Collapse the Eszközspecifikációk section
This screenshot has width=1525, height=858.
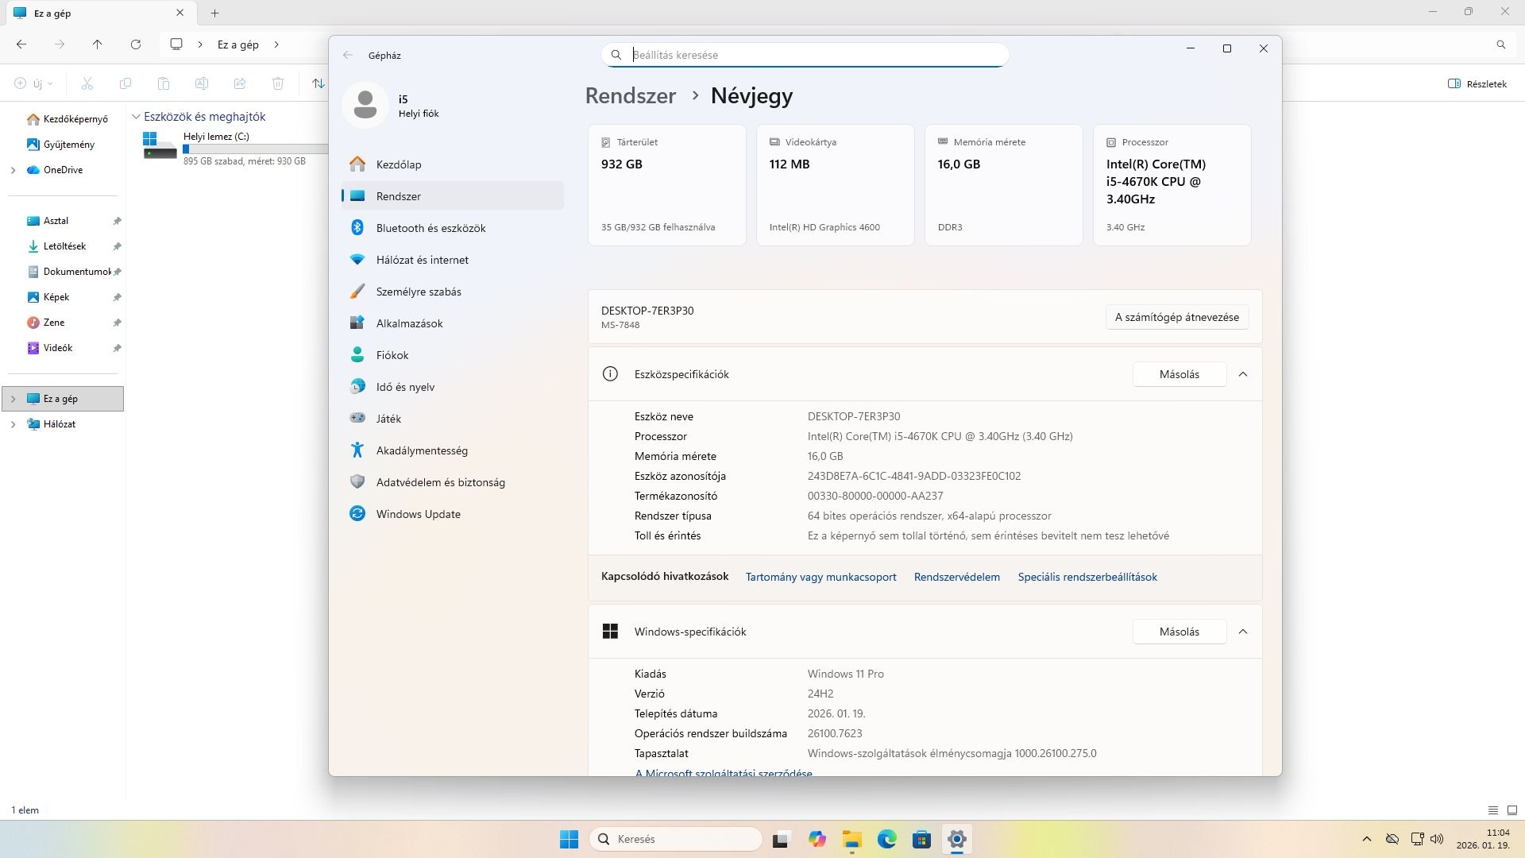pos(1243,374)
